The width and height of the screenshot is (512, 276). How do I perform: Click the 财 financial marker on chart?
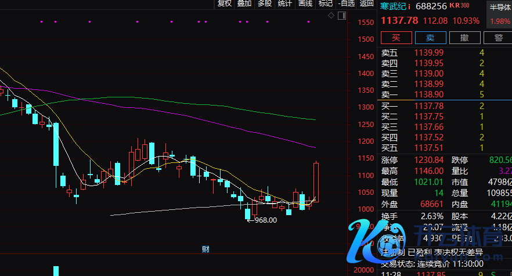[205, 249]
